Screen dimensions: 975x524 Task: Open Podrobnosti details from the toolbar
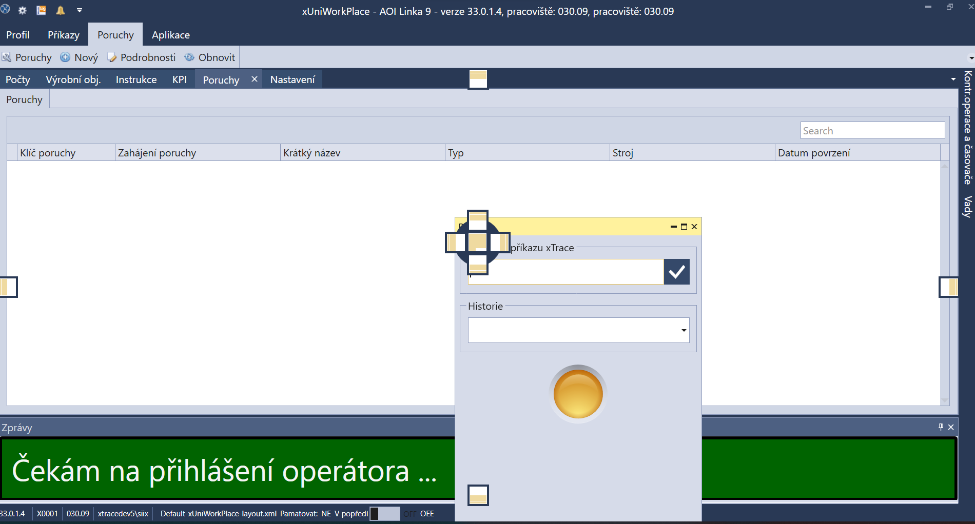pos(142,57)
